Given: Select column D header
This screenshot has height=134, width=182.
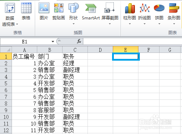Looking at the screenshot, I should click(100, 50).
